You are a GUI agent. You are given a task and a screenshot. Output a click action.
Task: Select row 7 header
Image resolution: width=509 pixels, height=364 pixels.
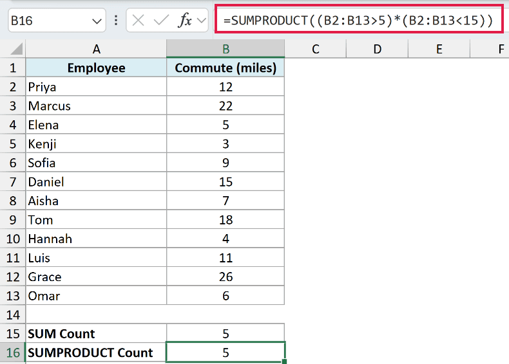13,181
